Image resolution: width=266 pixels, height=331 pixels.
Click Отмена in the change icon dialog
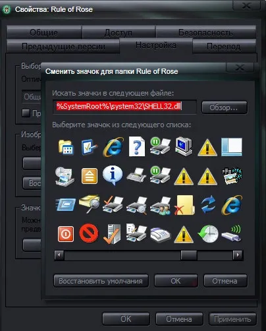pos(225,281)
